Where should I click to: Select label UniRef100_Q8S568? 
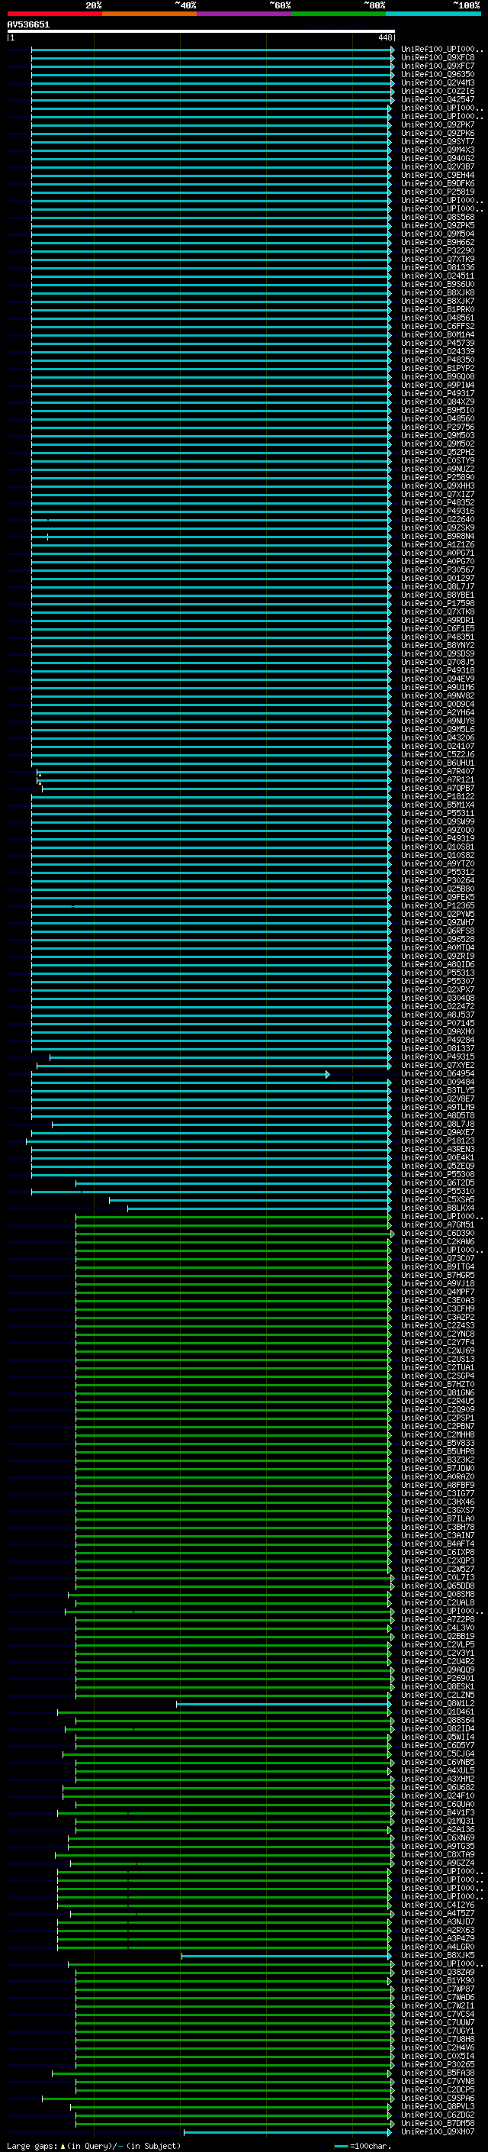point(438,218)
